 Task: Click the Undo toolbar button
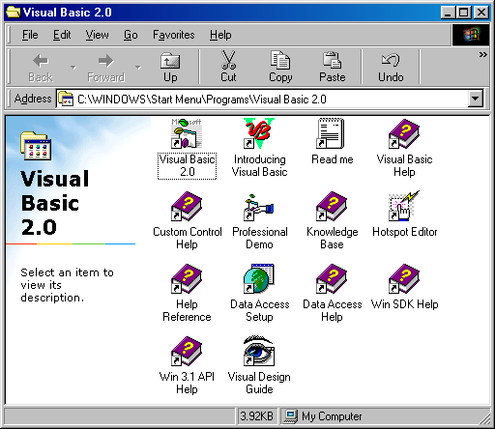pos(391,67)
